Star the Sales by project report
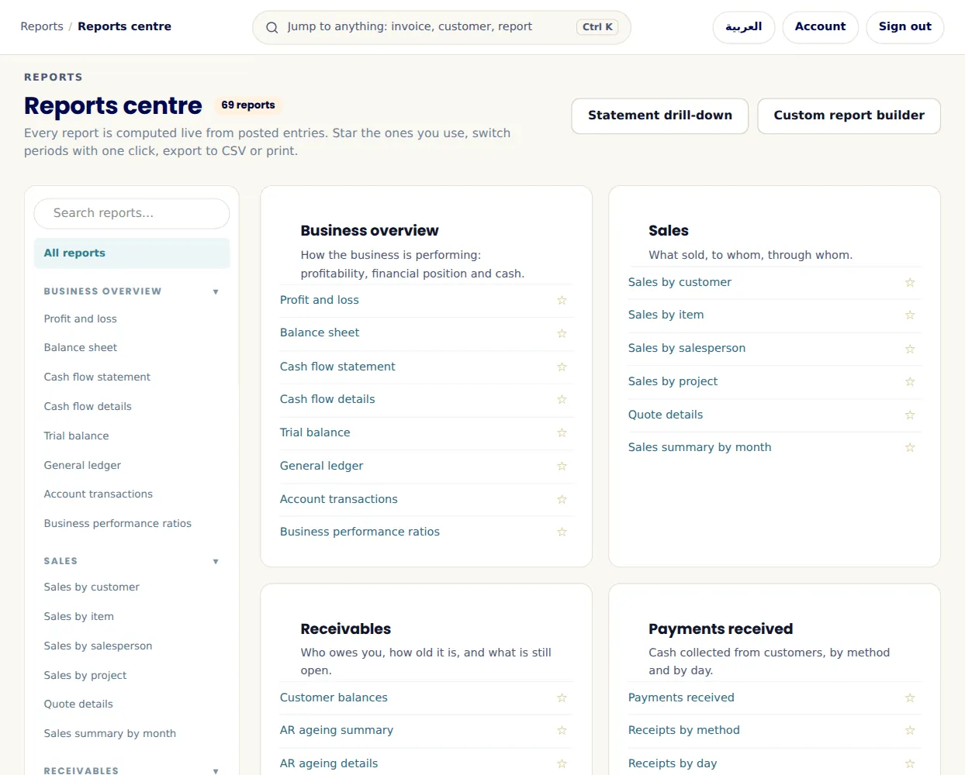The height and width of the screenshot is (775, 965). click(910, 381)
